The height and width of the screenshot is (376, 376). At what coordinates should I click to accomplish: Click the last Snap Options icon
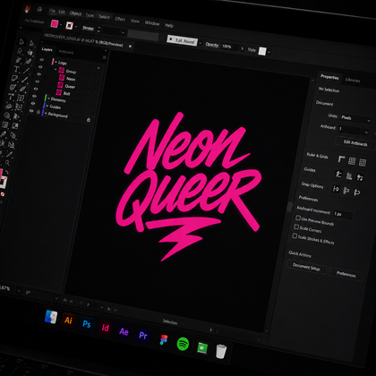356,192
